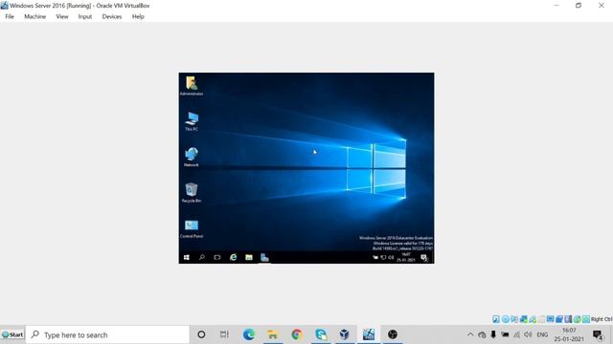The height and width of the screenshot is (344, 613).
Task: Click the guest screen Windows logo wallpaper area
Action: [x=375, y=168]
